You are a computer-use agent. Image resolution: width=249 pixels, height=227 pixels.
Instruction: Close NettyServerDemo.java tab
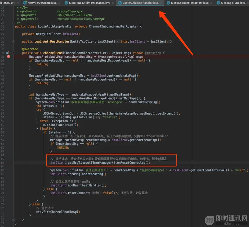[59, 3]
